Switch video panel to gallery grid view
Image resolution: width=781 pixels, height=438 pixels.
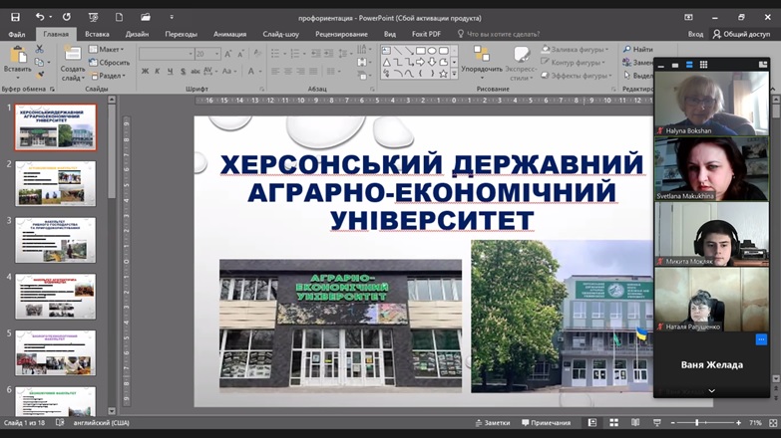click(x=703, y=65)
